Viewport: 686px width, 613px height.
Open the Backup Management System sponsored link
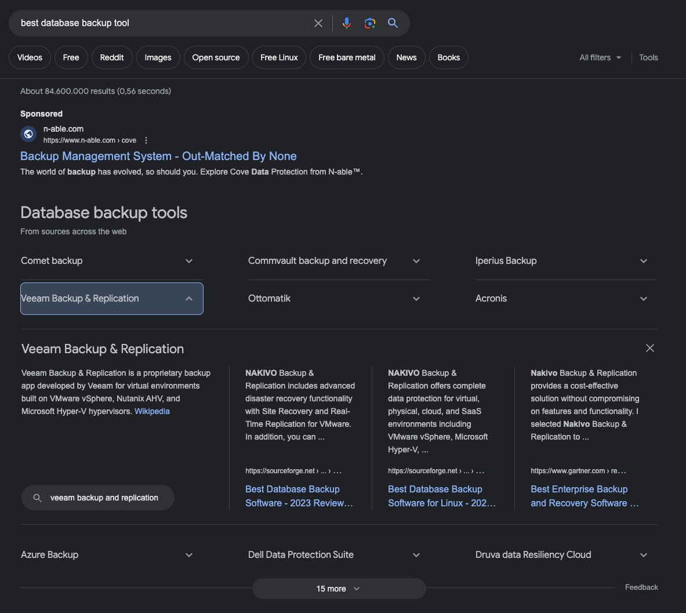[158, 156]
